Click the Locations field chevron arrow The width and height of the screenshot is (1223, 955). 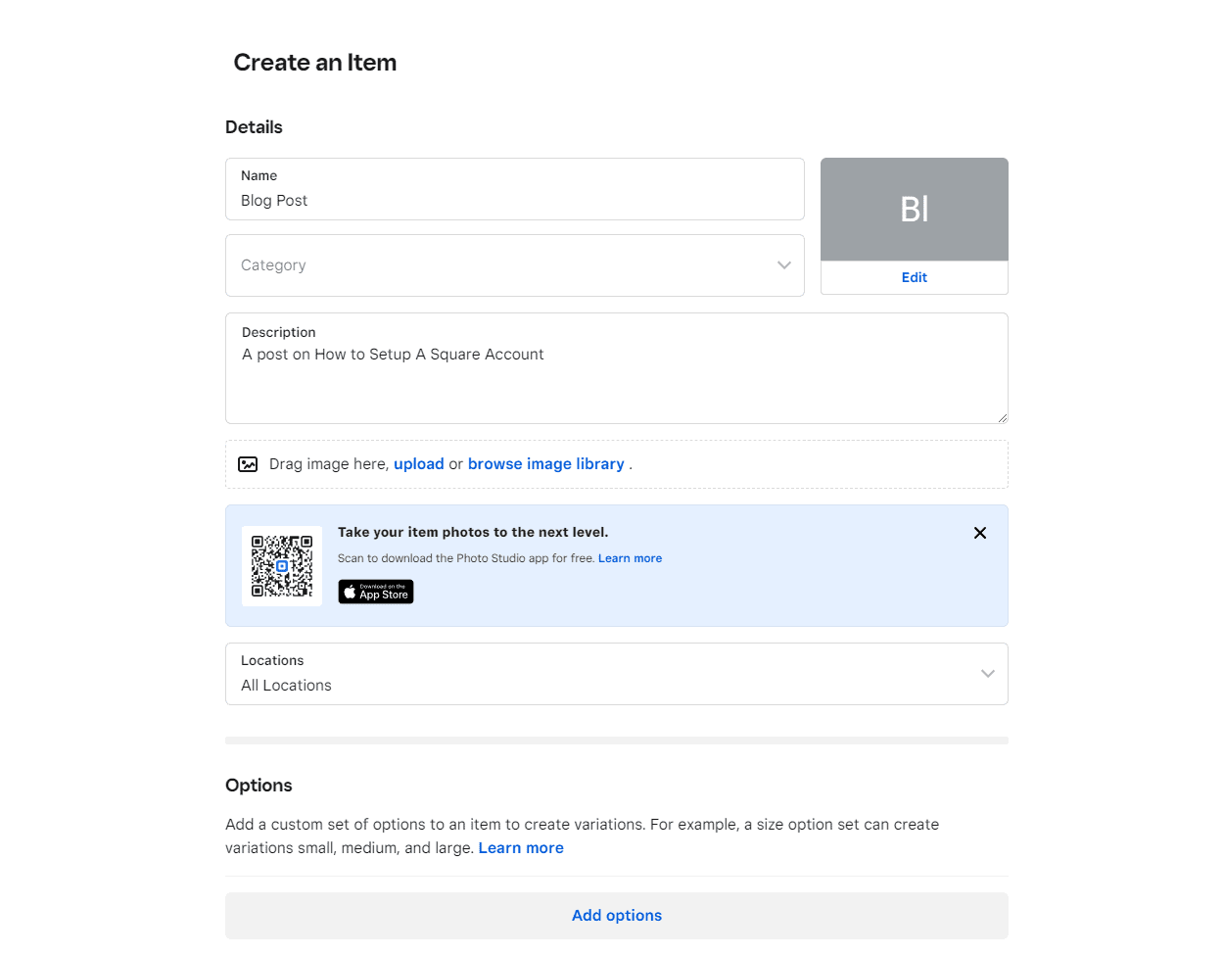pos(988,674)
